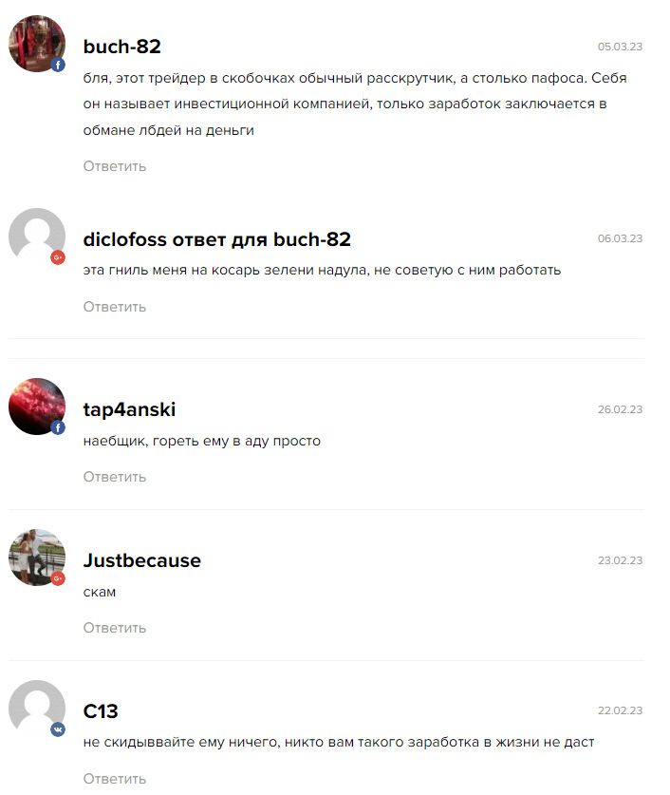Reply to diclofoss's comment via Ответить
This screenshot has height=795, width=670.
pyautogui.click(x=115, y=307)
